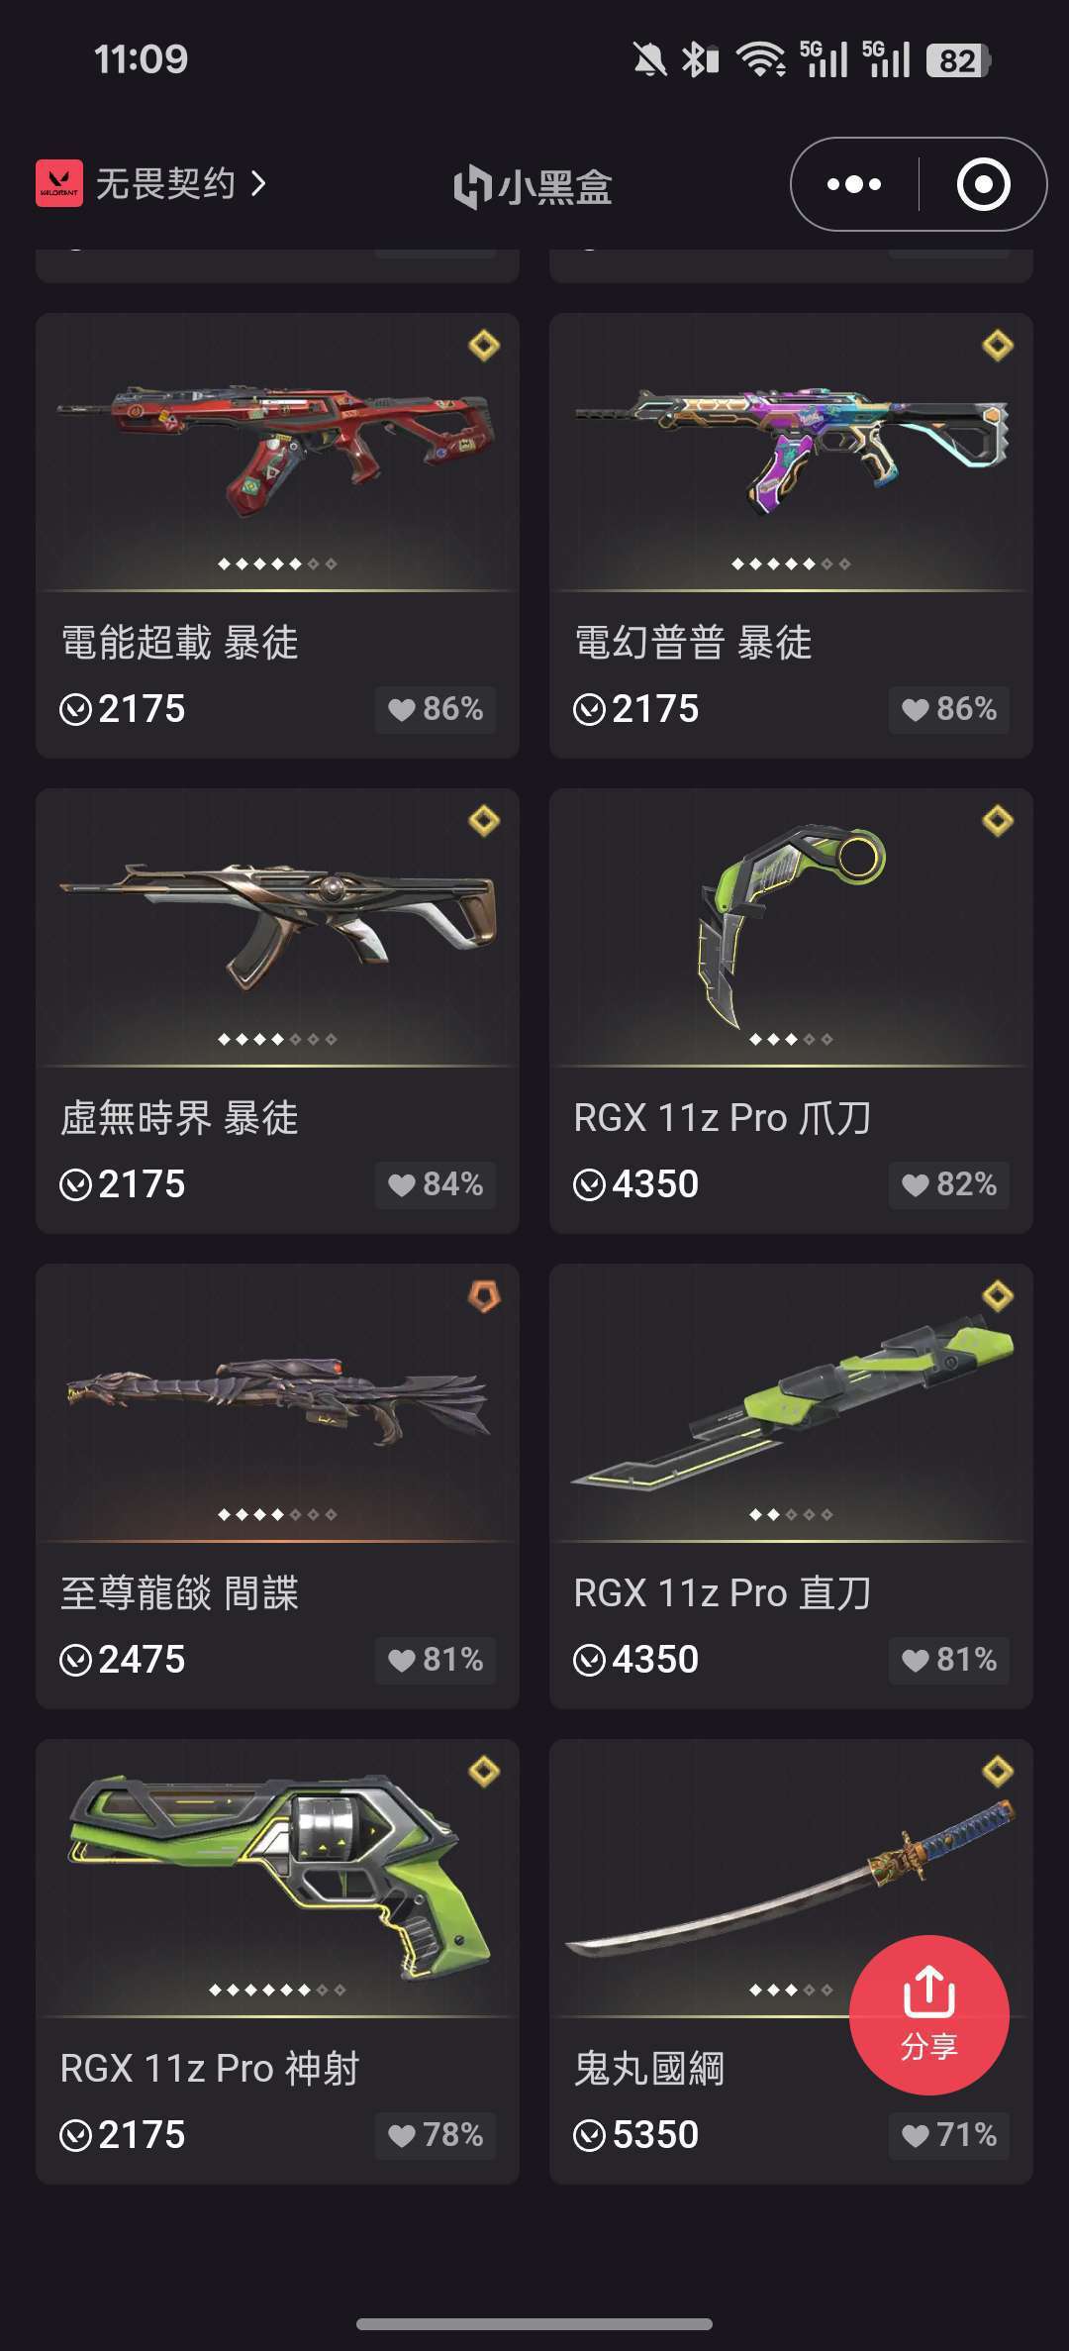1069x2351 pixels.
Task: Tap the gold rarity diamond on 電能超載
Action: pos(484,346)
